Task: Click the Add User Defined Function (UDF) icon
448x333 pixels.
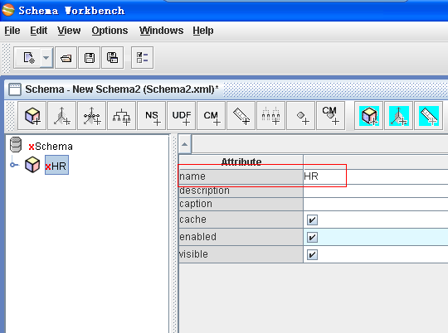Action: tap(182, 116)
